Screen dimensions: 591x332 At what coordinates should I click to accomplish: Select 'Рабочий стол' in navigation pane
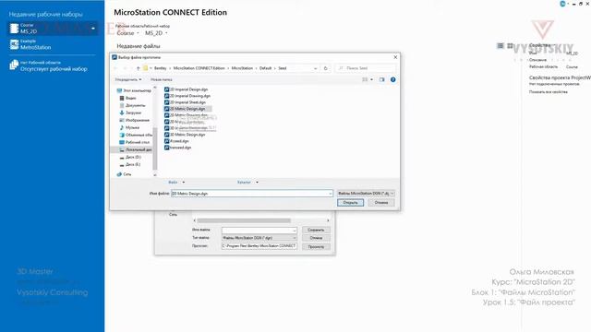134,142
